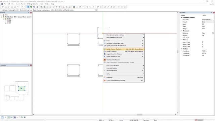Open the Building menu

[29, 4]
